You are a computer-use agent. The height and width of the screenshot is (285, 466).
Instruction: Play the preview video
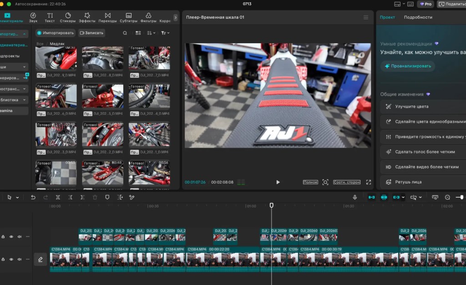[x=278, y=182]
